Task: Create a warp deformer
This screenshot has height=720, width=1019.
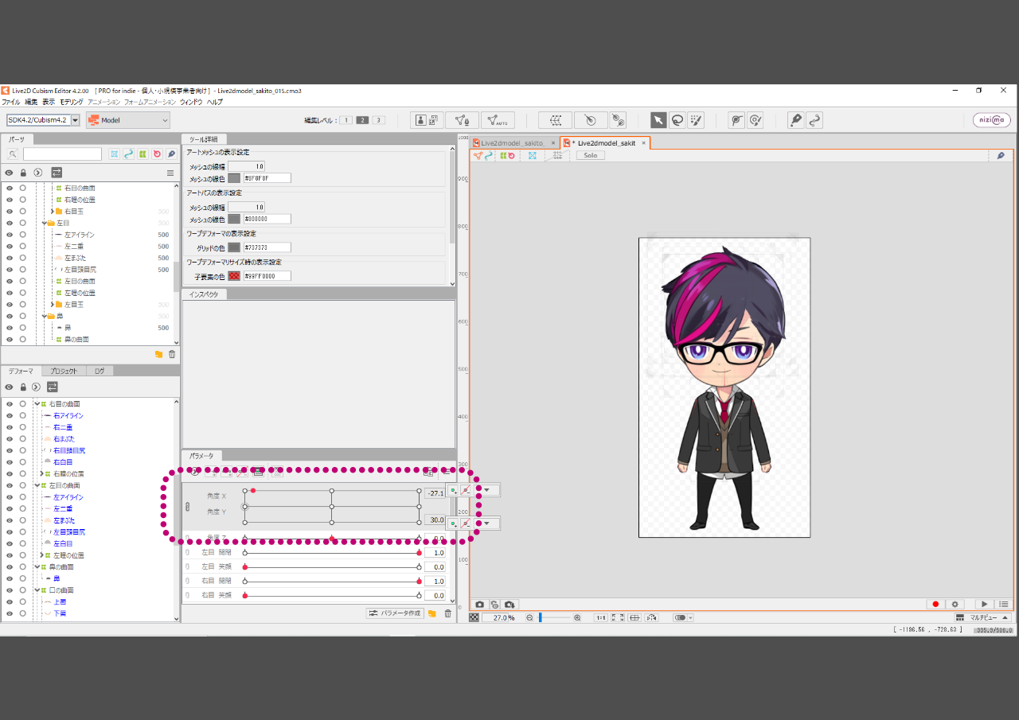Action: coord(555,120)
